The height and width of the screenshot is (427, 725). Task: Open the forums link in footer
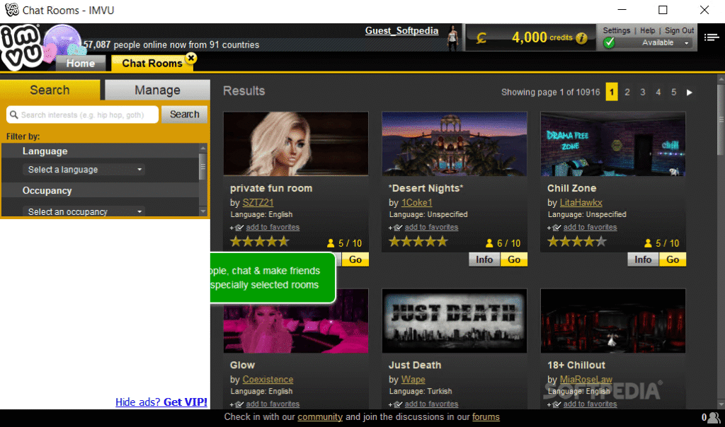(486, 417)
